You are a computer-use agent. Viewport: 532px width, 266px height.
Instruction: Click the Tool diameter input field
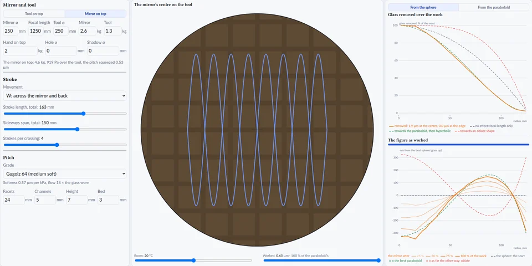click(61, 31)
